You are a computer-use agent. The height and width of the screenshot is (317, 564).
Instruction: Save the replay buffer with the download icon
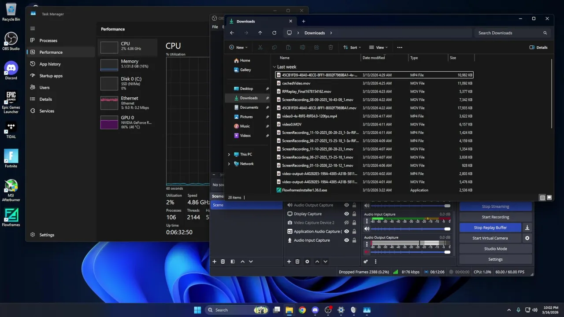[527, 228]
